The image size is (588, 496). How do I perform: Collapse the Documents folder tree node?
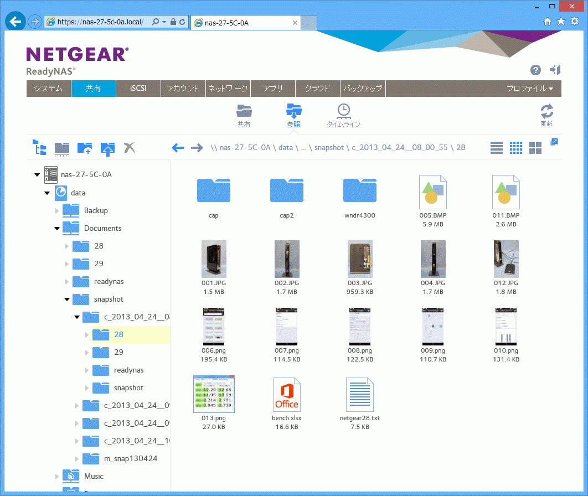coord(57,228)
